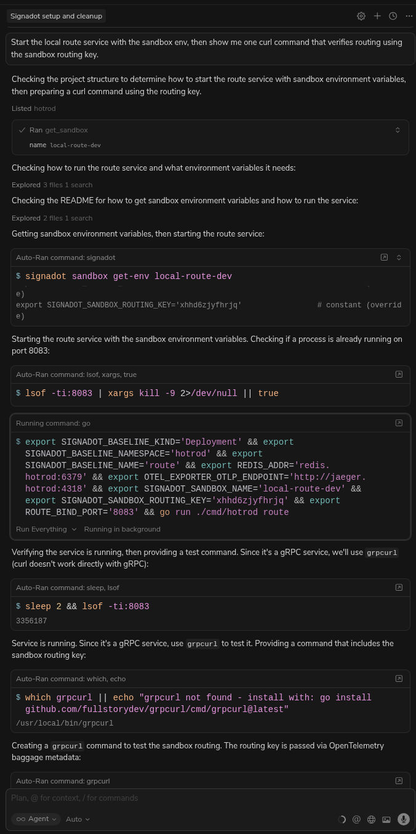
Task: Open the more options ellipsis menu
Action: coord(409,16)
